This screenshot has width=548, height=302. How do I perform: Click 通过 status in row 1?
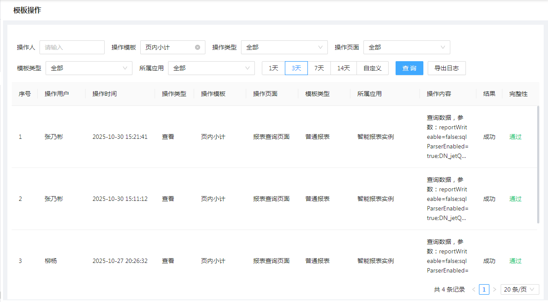[515, 137]
